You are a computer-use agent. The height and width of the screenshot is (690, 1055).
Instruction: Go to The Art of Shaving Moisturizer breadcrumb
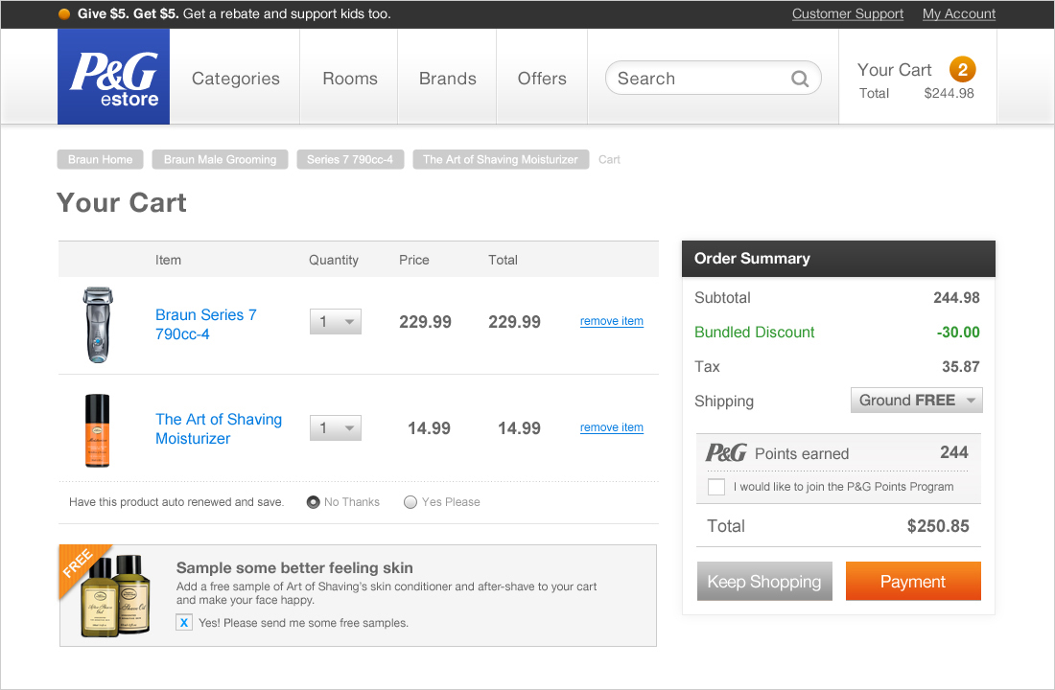tap(501, 159)
